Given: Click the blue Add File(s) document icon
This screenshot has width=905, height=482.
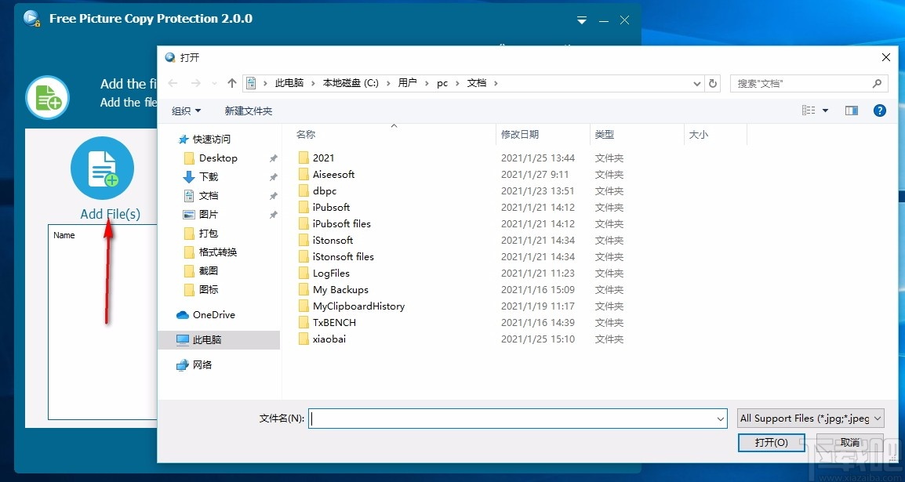Looking at the screenshot, I should coord(103,167).
